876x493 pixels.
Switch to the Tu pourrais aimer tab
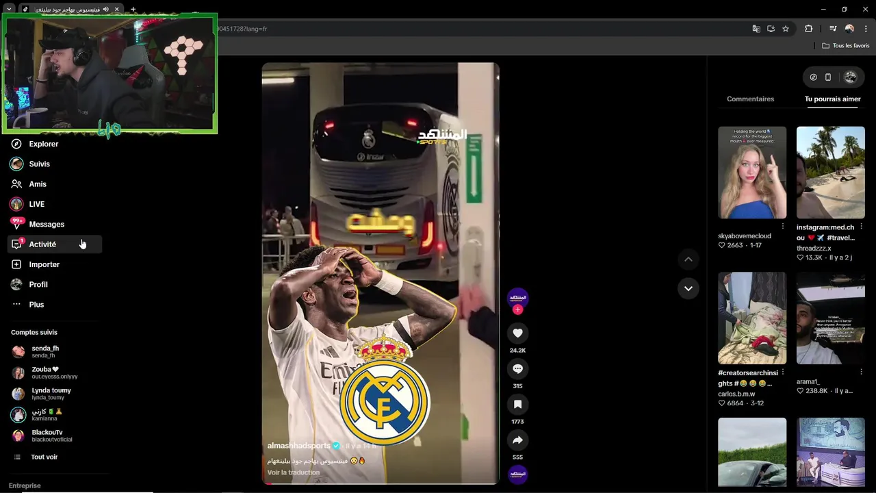coord(833,99)
